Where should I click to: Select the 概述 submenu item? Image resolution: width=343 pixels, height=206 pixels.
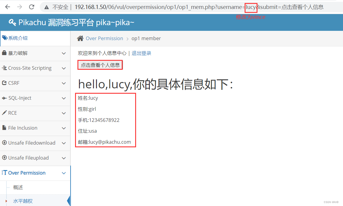[x=18, y=187]
